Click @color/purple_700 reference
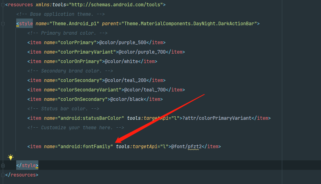This screenshot has width=321, height=184. (x=142, y=52)
